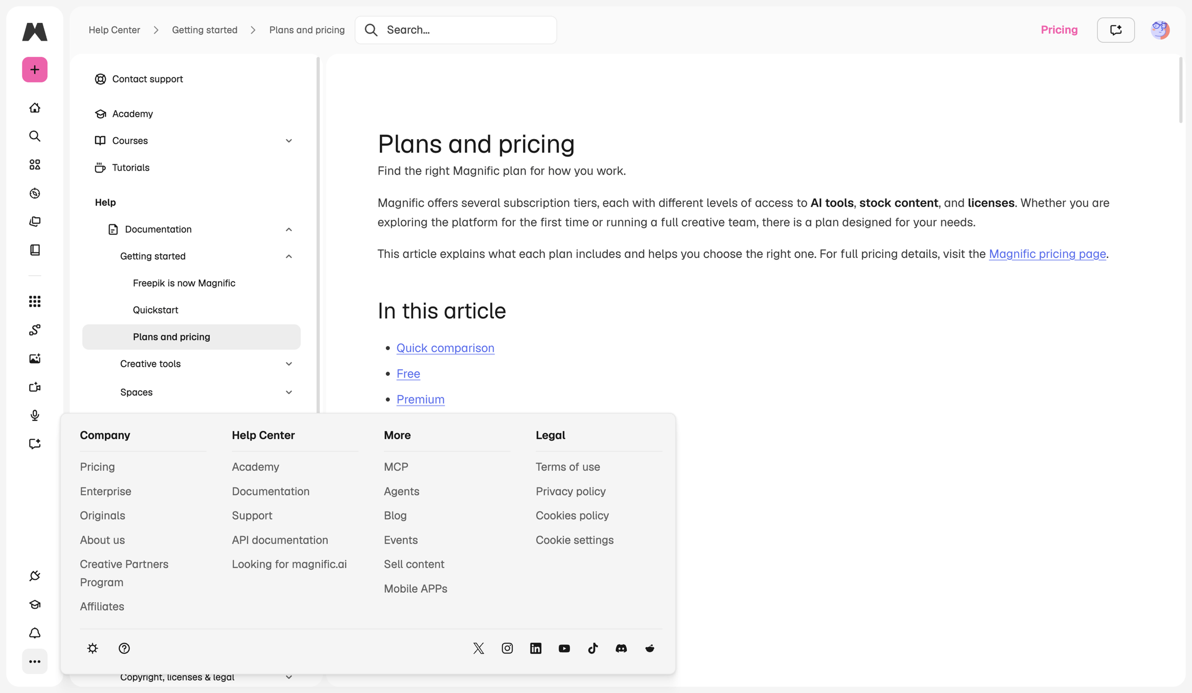Open the circular compass icon in sidebar
This screenshot has width=1192, height=693.
click(x=35, y=193)
